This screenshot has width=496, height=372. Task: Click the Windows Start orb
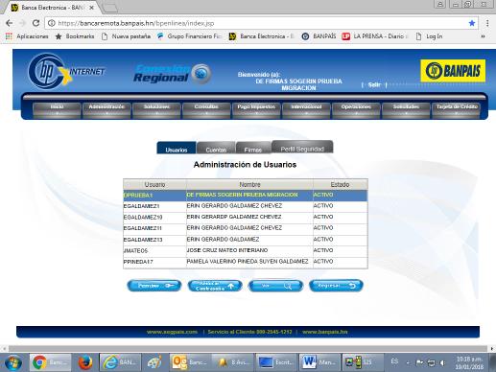coord(13,362)
